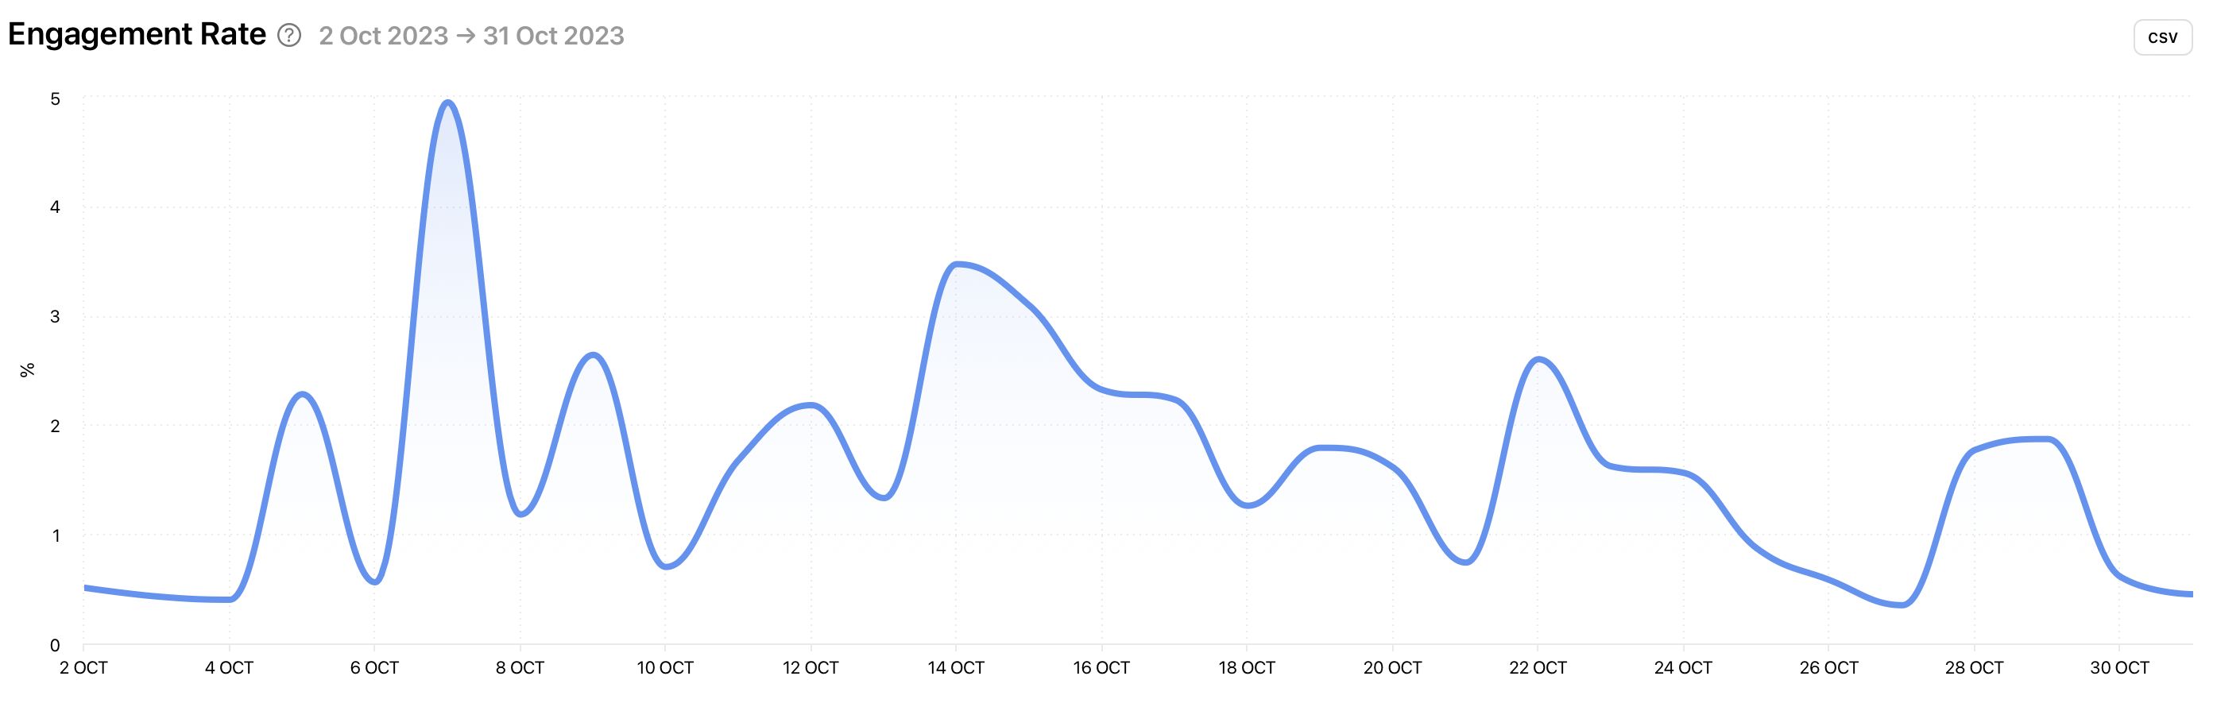Click the line peak near 5 Oct
The image size is (2217, 707).
(302, 394)
